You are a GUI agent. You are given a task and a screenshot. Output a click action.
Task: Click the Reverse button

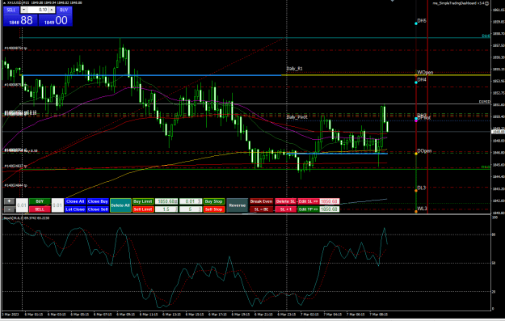click(238, 205)
